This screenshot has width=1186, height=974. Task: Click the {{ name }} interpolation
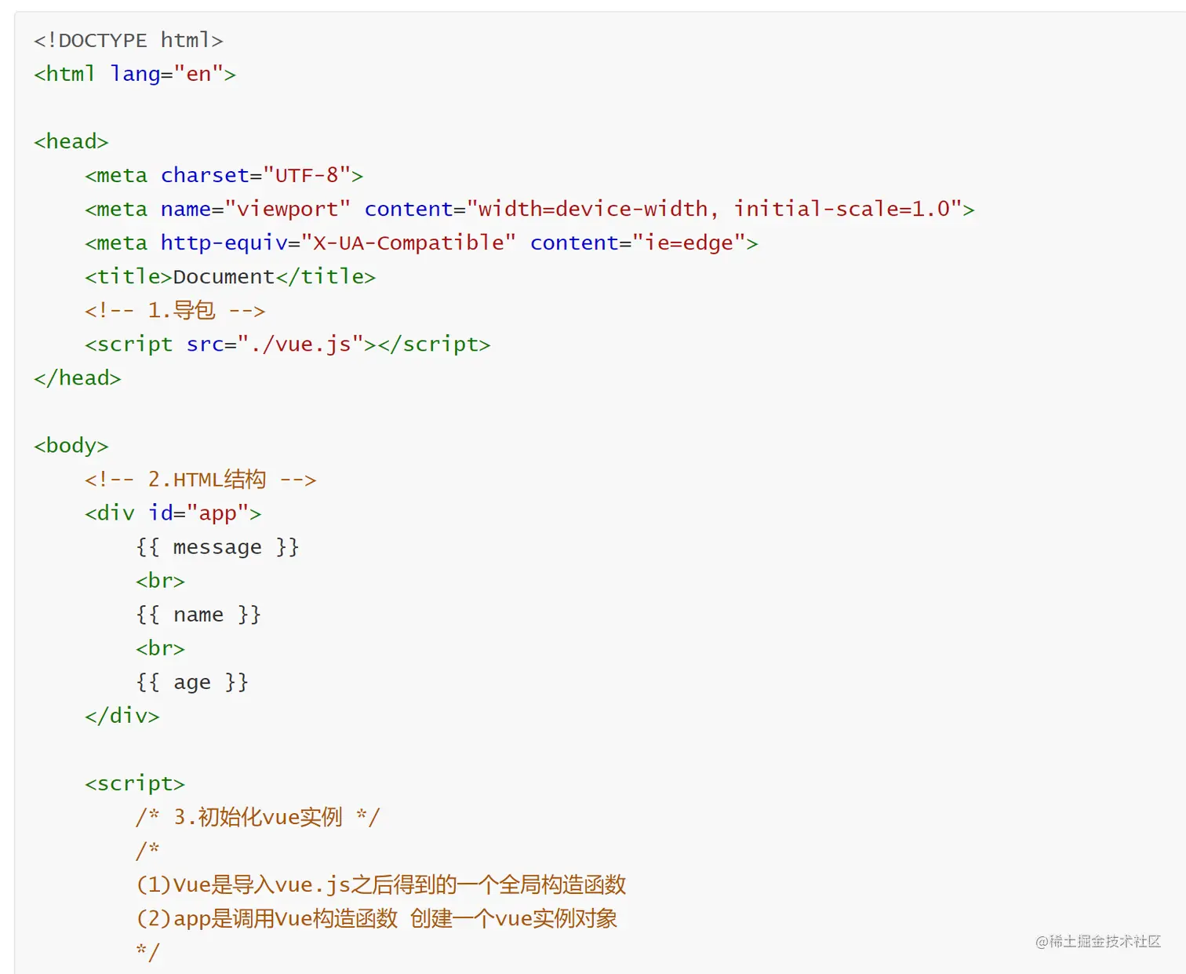198,614
